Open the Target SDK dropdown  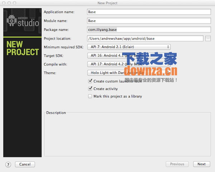(129, 56)
